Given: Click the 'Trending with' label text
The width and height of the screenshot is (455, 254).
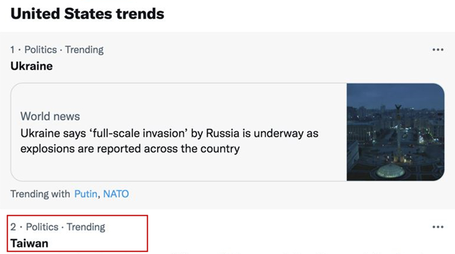Looking at the screenshot, I should pos(40,193).
